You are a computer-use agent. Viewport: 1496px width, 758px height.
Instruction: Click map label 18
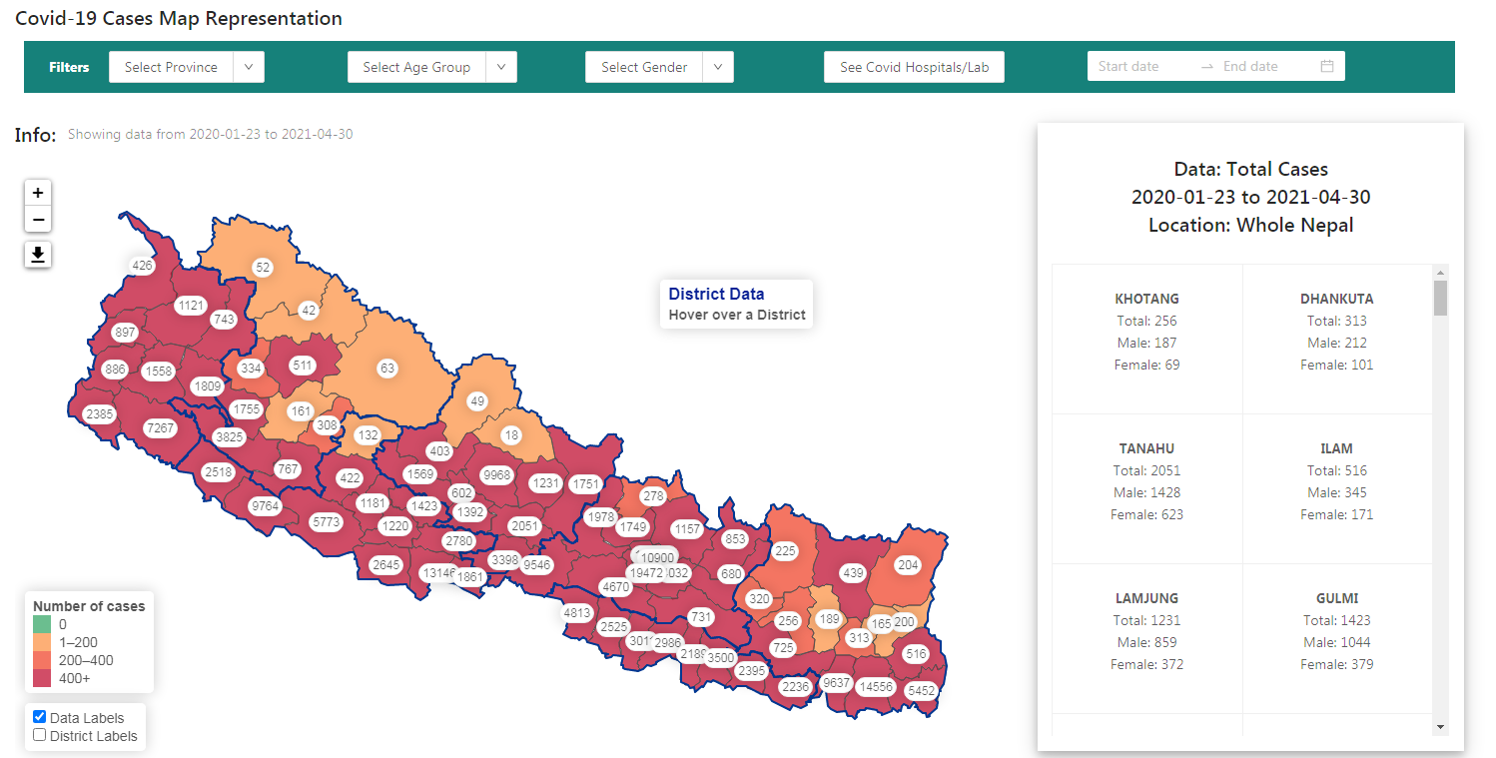511,436
